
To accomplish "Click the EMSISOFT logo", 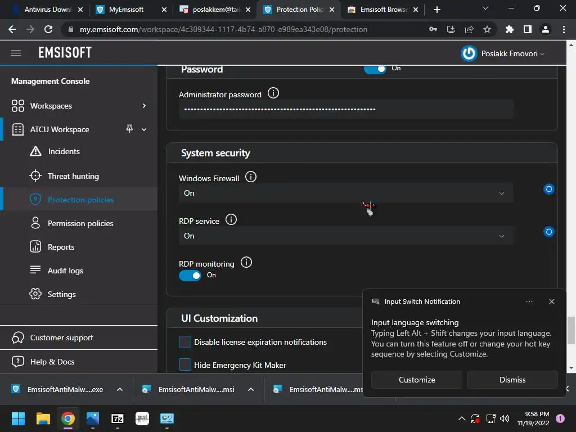I will click(65, 53).
